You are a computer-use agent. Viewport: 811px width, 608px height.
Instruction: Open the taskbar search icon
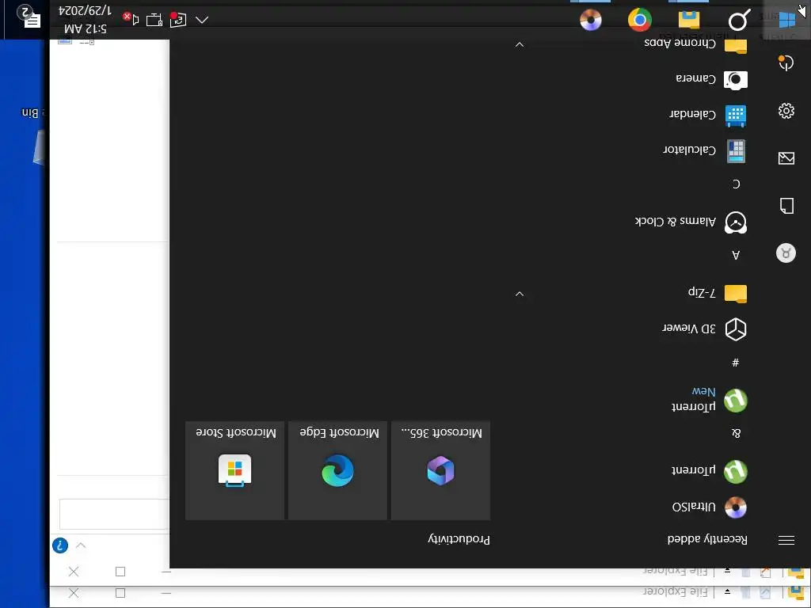[739, 20]
